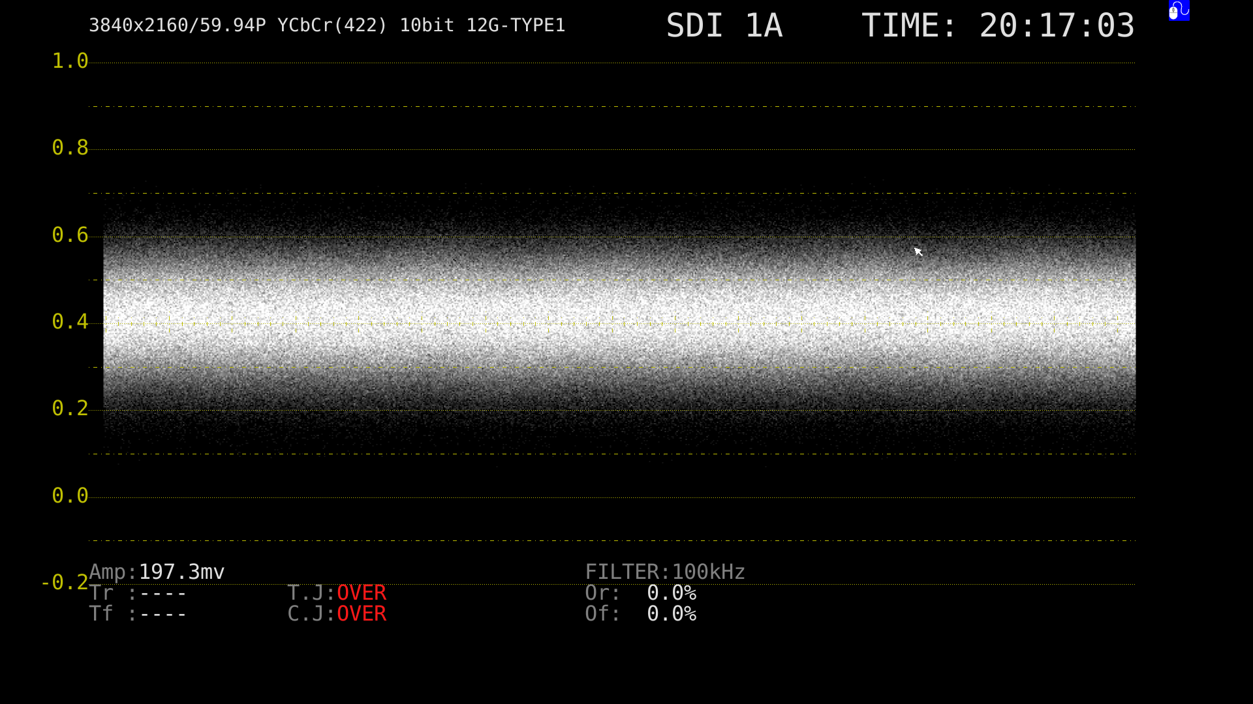
Task: Click the 0.4 scale label
Action: click(x=70, y=322)
